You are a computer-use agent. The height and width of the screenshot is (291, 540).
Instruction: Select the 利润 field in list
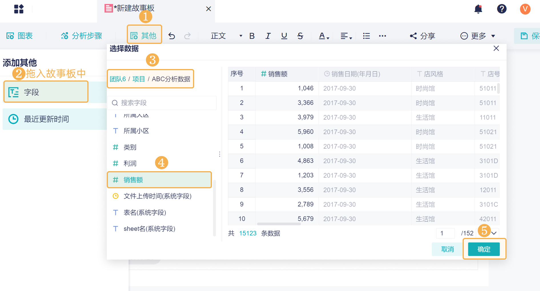click(130, 163)
